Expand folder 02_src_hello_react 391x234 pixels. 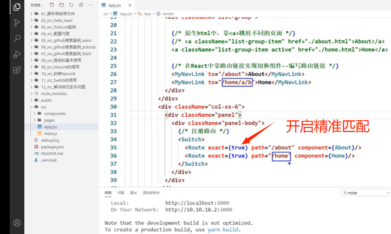(57, 20)
